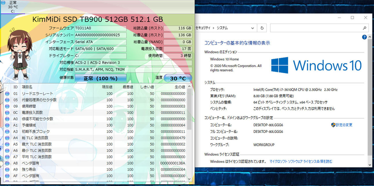Minimize the System window
374x186 pixels.
(339, 18)
